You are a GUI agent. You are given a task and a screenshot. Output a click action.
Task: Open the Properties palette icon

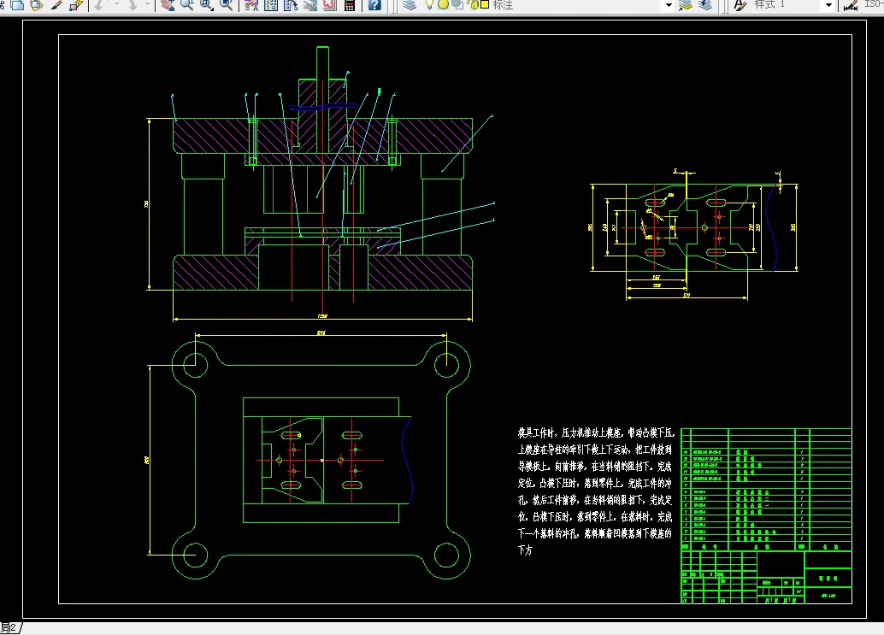(251, 5)
